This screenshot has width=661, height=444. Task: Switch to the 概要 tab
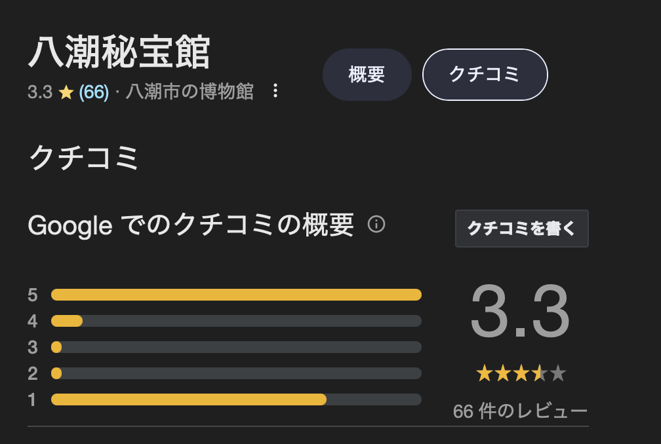(x=367, y=75)
